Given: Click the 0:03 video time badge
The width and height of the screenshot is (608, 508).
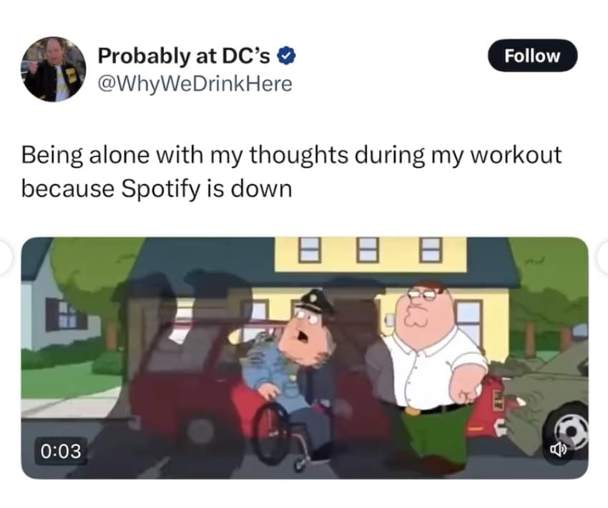Looking at the screenshot, I should coord(61,451).
